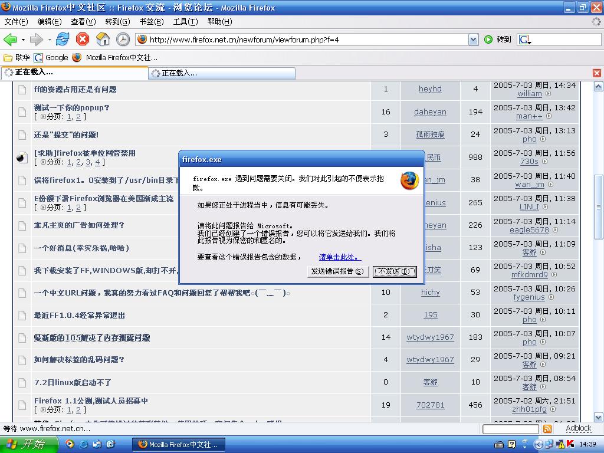Open Internet Explorer from quick launch
604x453 pixels.
coord(84,444)
